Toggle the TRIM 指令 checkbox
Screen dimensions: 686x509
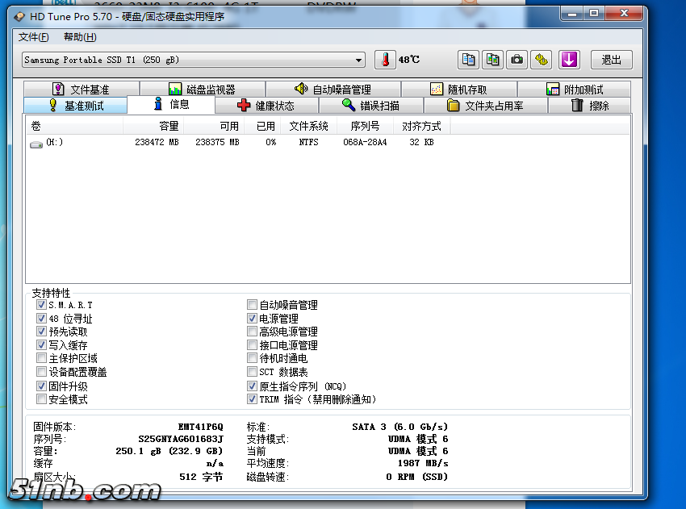pos(253,399)
